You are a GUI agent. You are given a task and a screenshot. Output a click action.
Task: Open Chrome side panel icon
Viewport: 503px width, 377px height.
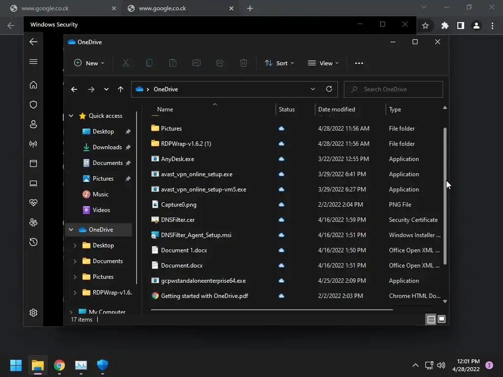pos(461,26)
